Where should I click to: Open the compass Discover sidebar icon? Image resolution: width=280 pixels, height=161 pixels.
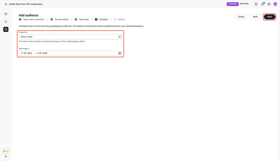click(6, 14)
